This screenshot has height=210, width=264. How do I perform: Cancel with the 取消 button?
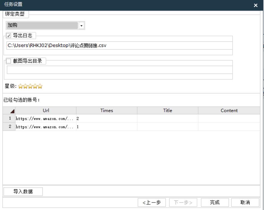[x=245, y=203]
